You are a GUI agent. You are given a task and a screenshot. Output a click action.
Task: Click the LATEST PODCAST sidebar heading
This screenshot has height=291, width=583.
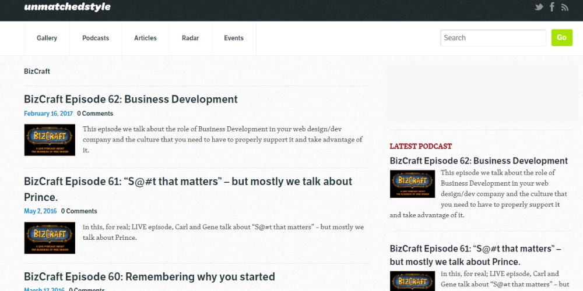(421, 146)
